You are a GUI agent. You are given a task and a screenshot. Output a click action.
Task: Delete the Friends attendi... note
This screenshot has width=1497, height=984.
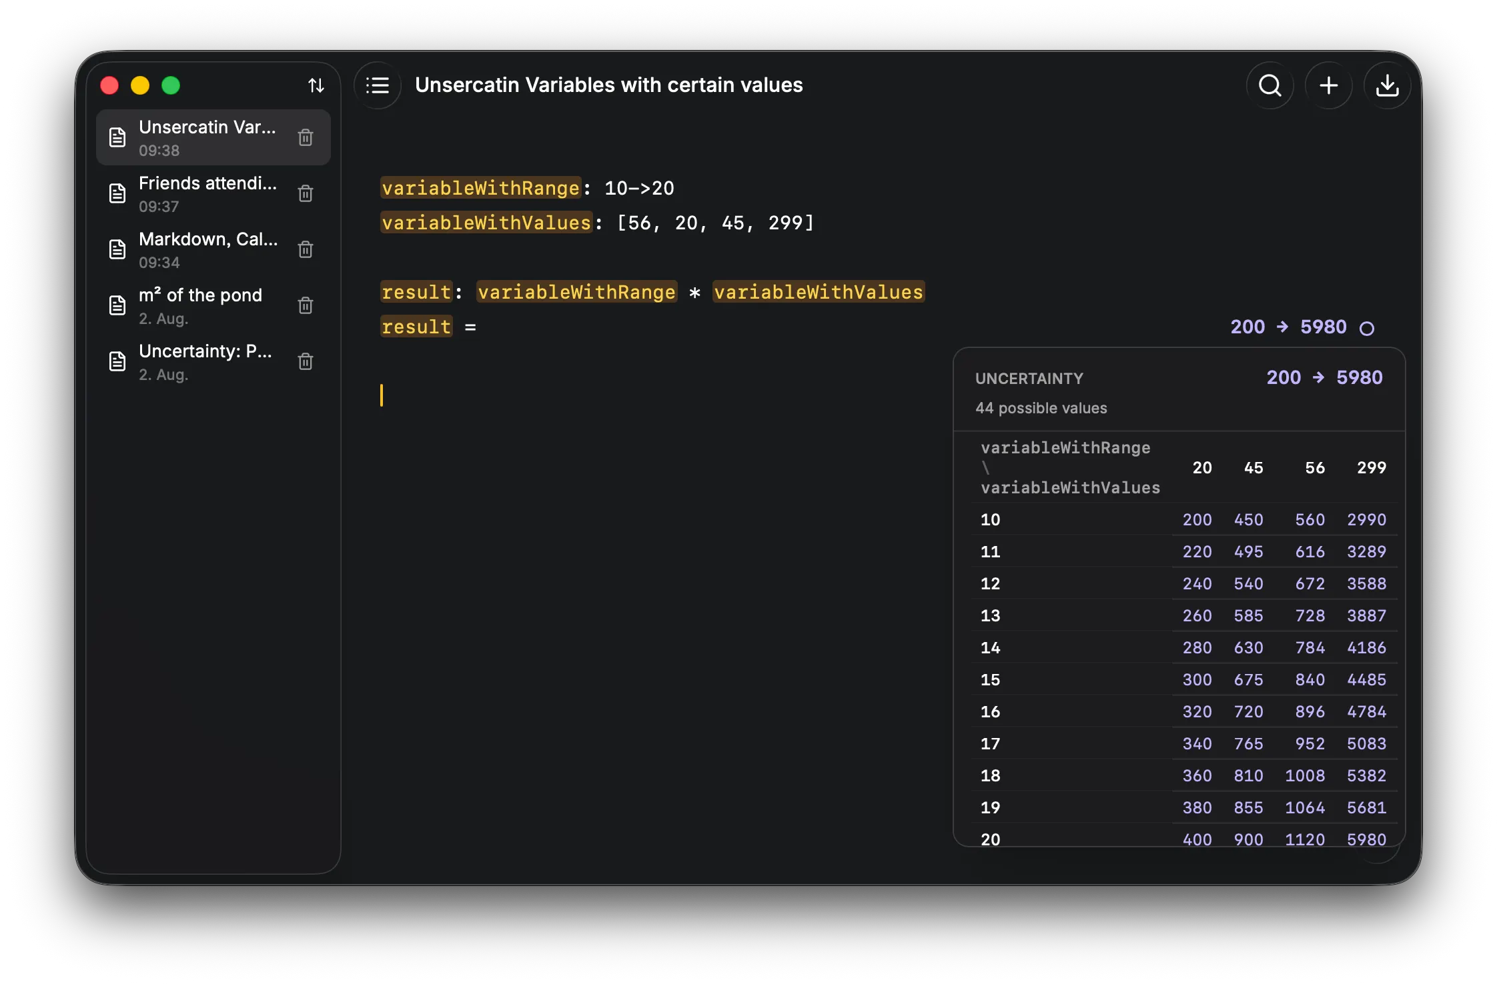point(306,193)
